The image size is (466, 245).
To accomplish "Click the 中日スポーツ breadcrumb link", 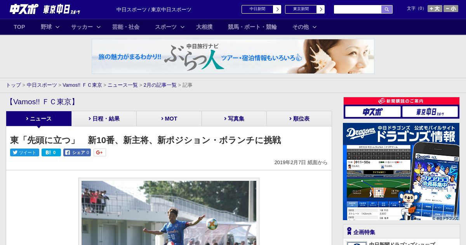I will (42, 85).
